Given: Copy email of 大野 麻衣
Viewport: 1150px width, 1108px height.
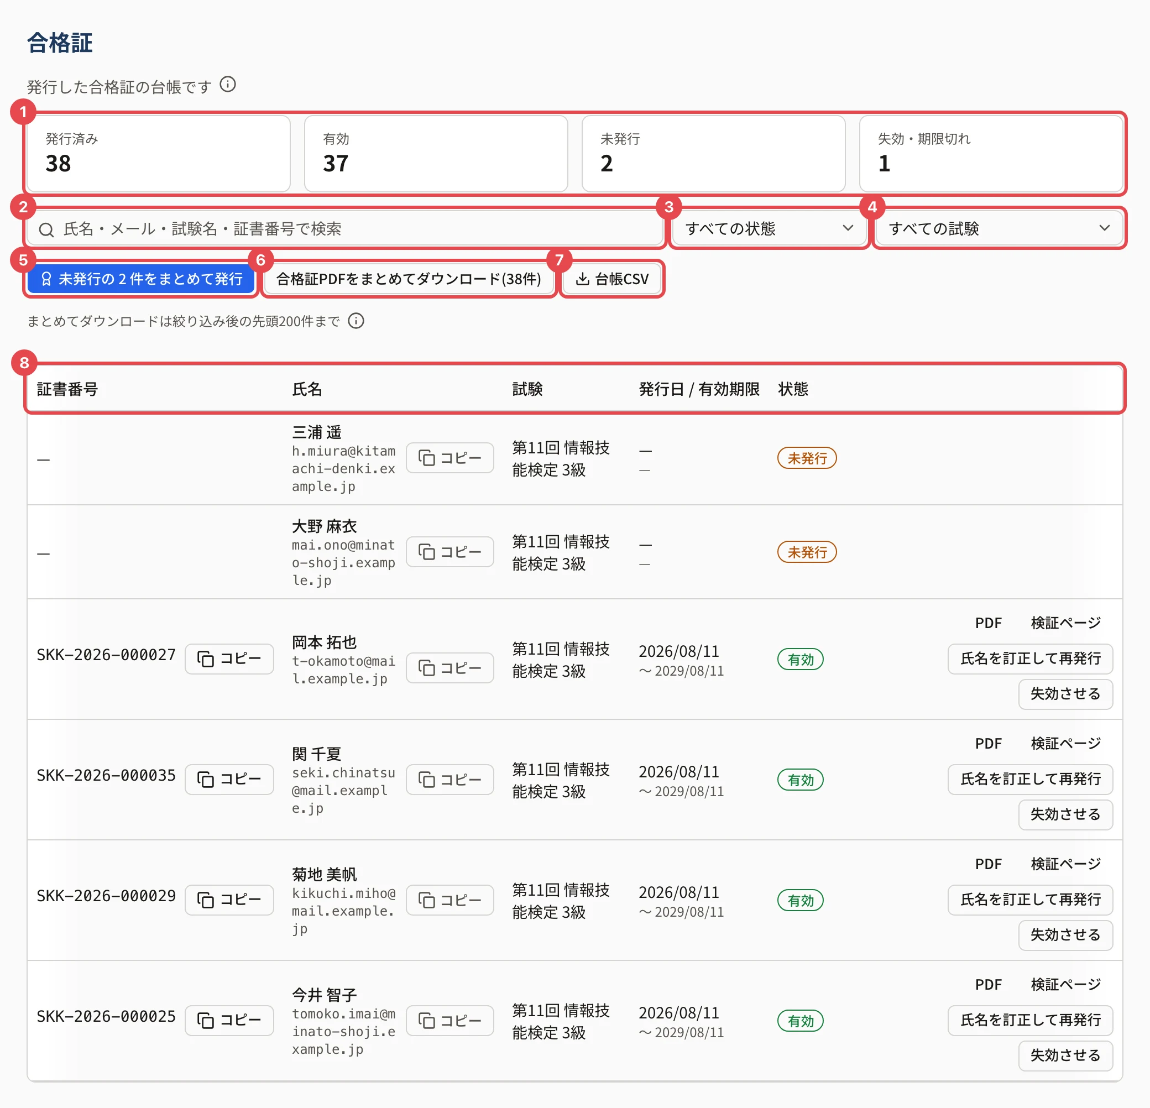Looking at the screenshot, I should (450, 552).
